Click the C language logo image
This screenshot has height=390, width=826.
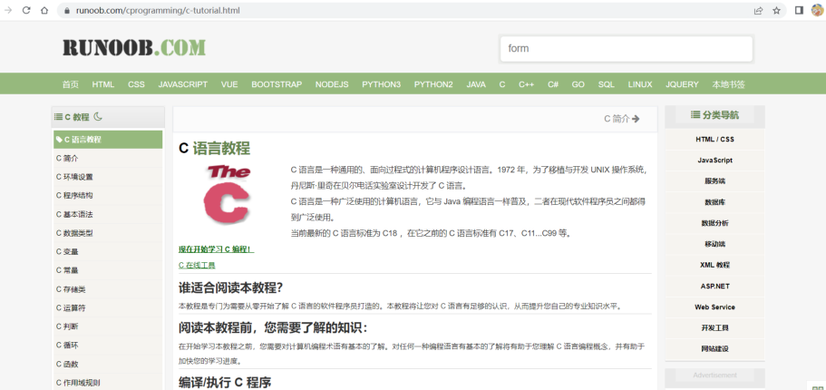(228, 194)
